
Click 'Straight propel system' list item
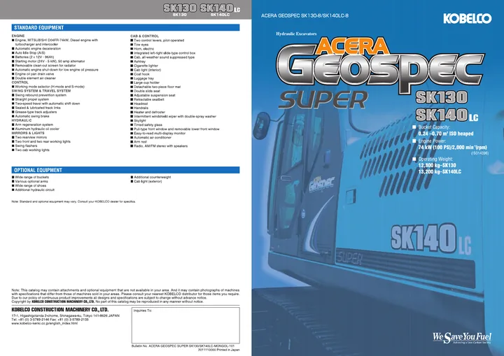pos(31,99)
